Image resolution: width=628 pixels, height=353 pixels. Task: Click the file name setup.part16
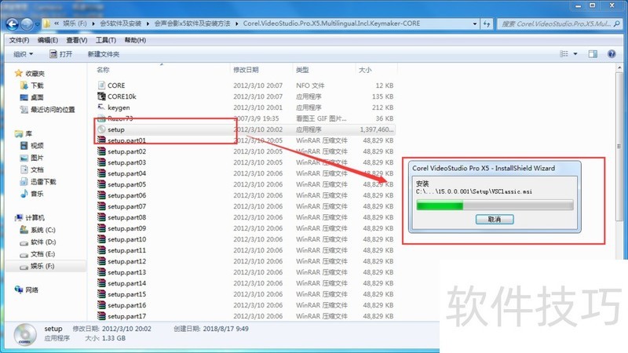pos(126,305)
